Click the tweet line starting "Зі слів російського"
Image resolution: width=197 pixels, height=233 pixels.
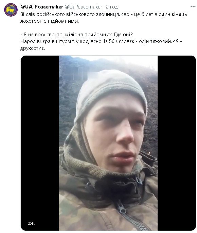(x=105, y=14)
